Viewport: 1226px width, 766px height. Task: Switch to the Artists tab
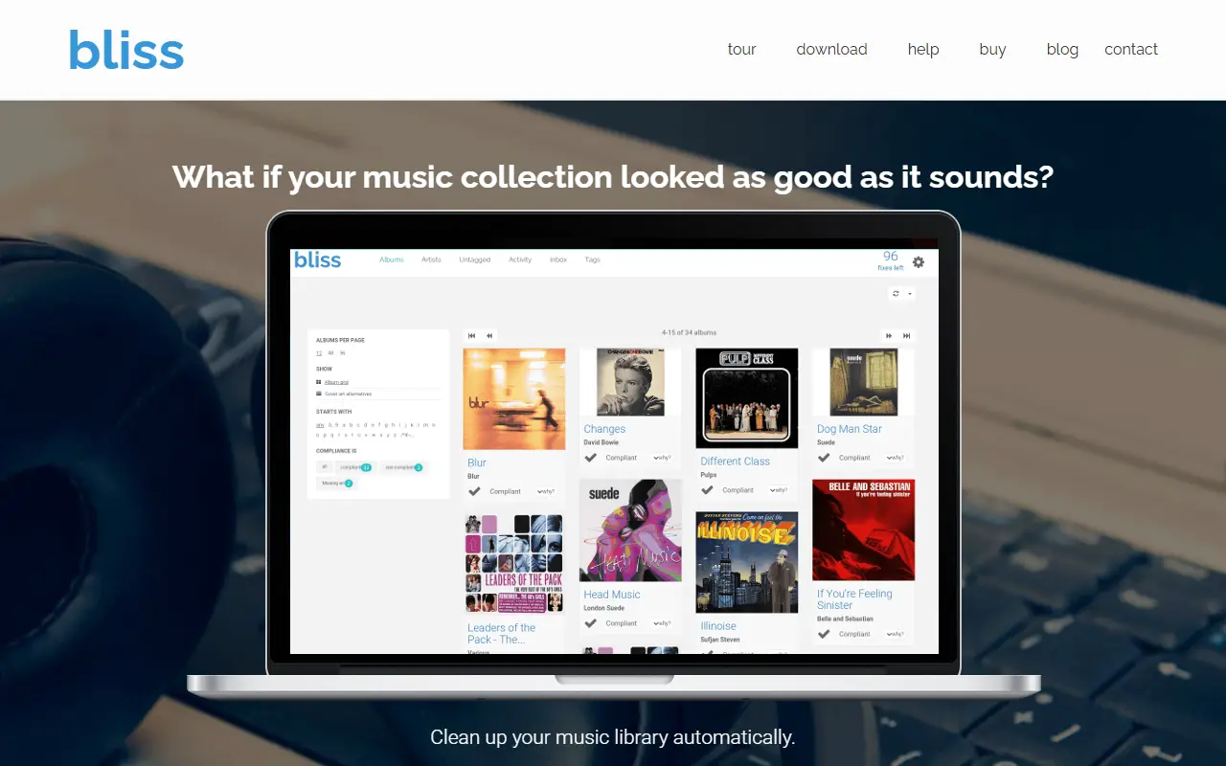(x=432, y=259)
